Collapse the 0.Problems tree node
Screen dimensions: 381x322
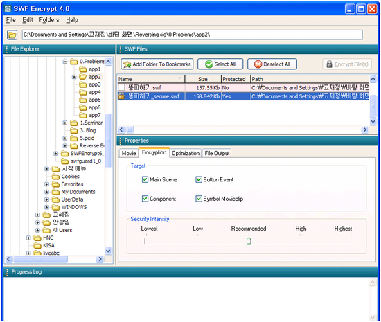click(x=65, y=62)
